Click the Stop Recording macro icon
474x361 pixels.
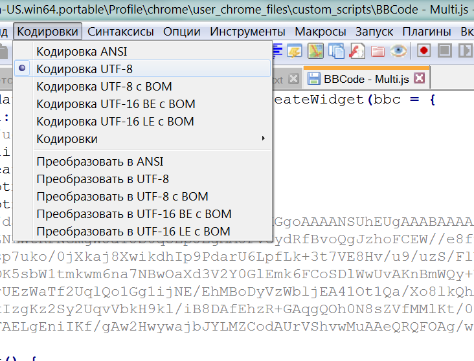pos(444,50)
